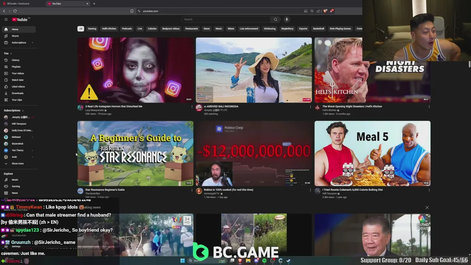Open Your videos in the sidebar

point(19,73)
